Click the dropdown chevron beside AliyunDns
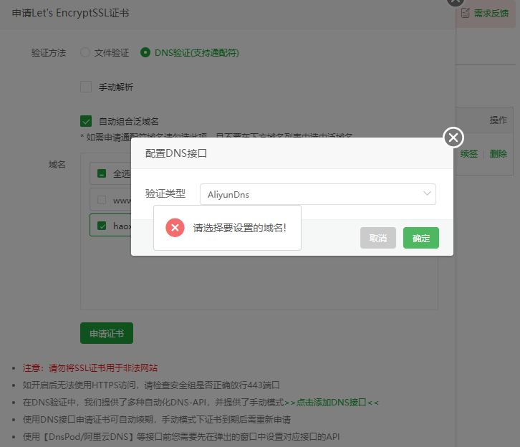 [427, 193]
